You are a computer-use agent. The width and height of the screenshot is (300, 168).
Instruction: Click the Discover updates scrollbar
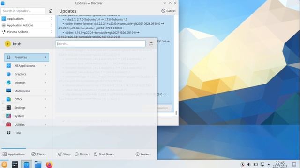tap(176, 112)
